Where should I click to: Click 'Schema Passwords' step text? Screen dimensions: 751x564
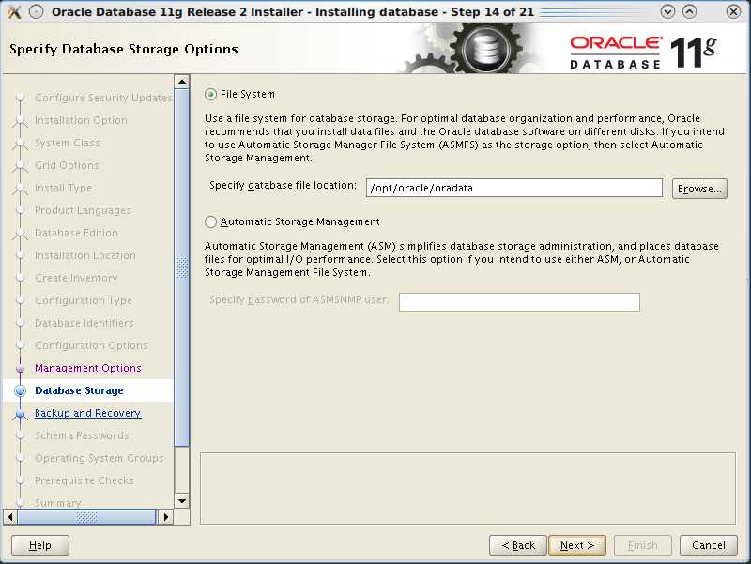82,435
